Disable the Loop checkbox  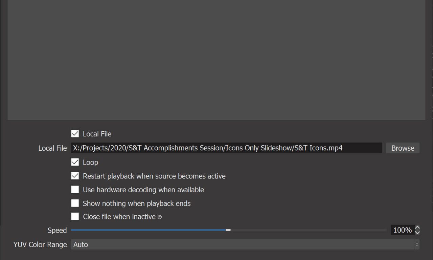point(75,162)
